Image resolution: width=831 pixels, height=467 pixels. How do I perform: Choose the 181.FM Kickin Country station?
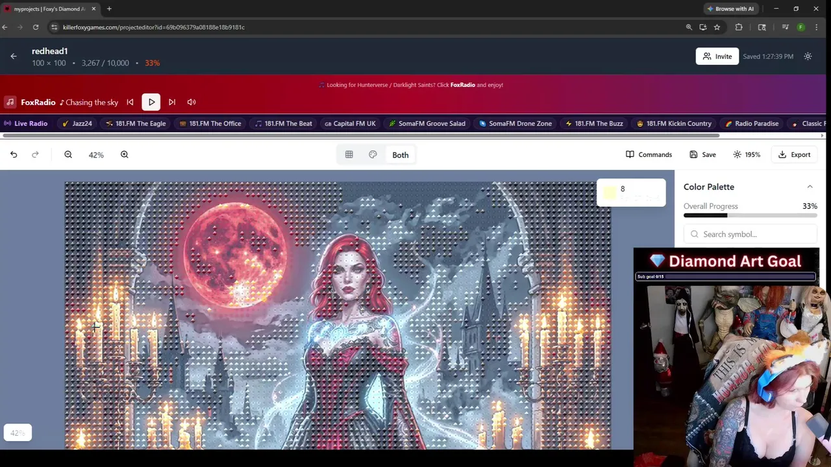tap(674, 123)
